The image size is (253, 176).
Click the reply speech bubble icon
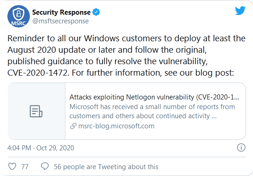point(45,166)
